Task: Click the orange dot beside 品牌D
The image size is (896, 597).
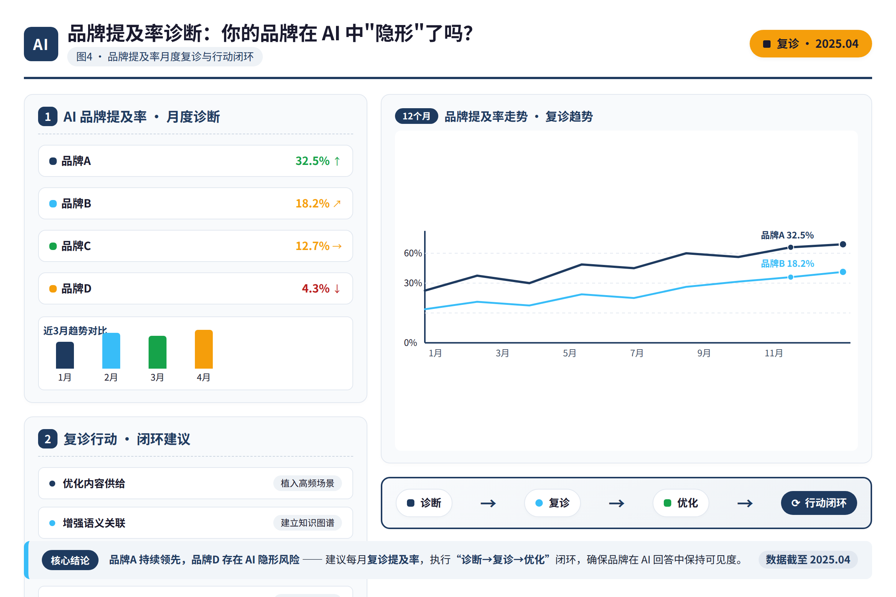Action: point(53,289)
